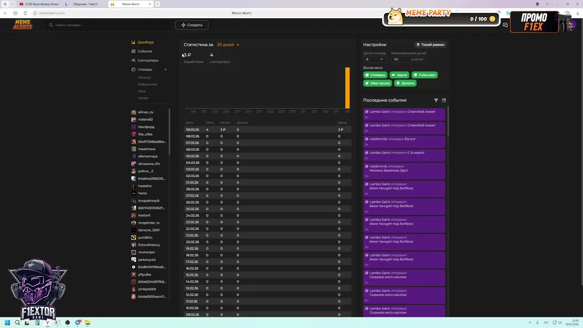This screenshot has width=583, height=328.
Task: Click the avatar of pch3lk1n
Action: click(133, 237)
